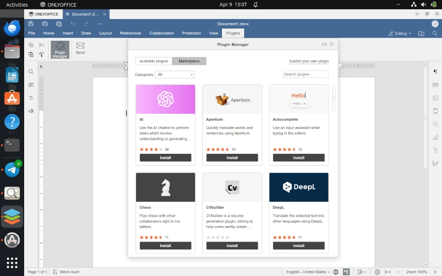This screenshot has height=276, width=442.
Task: Install the DeepL plugin
Action: click(x=299, y=246)
